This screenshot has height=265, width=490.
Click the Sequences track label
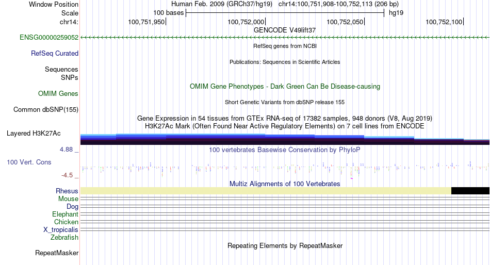click(x=61, y=70)
